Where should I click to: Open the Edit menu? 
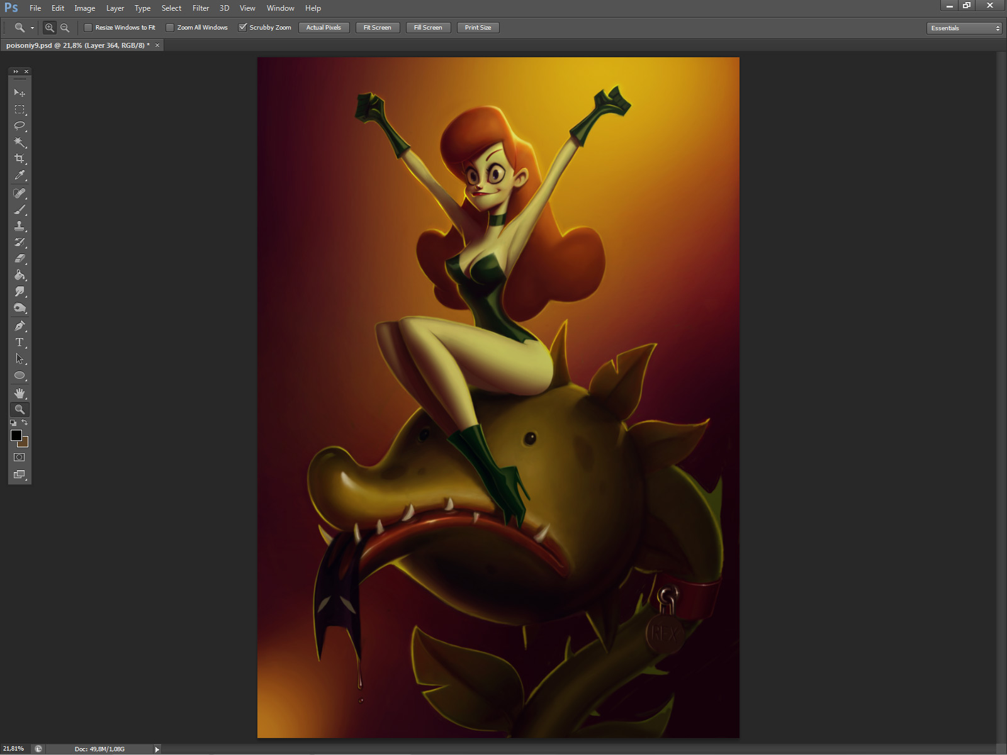pos(58,8)
